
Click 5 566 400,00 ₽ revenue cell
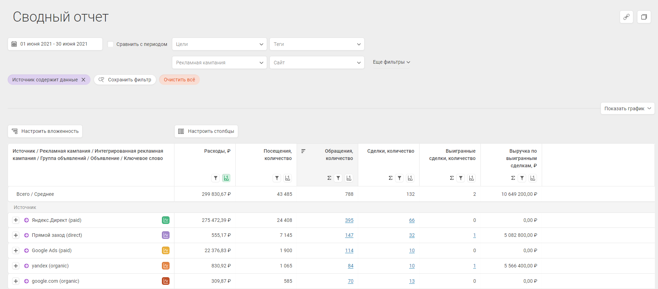pyautogui.click(x=520, y=266)
